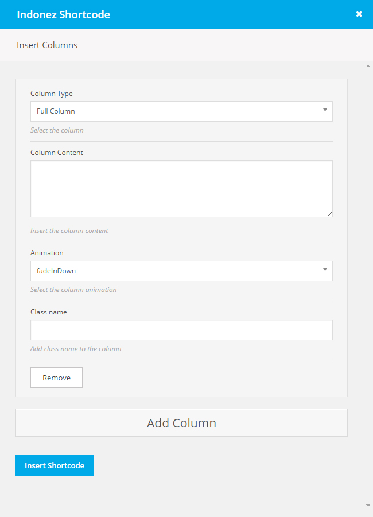373x517 pixels.
Task: Click the 'Select the column animation' hint
Action: coord(73,290)
